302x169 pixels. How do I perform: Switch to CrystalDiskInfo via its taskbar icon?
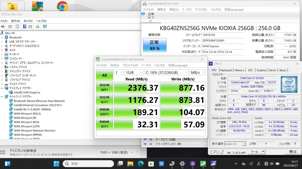(213, 164)
